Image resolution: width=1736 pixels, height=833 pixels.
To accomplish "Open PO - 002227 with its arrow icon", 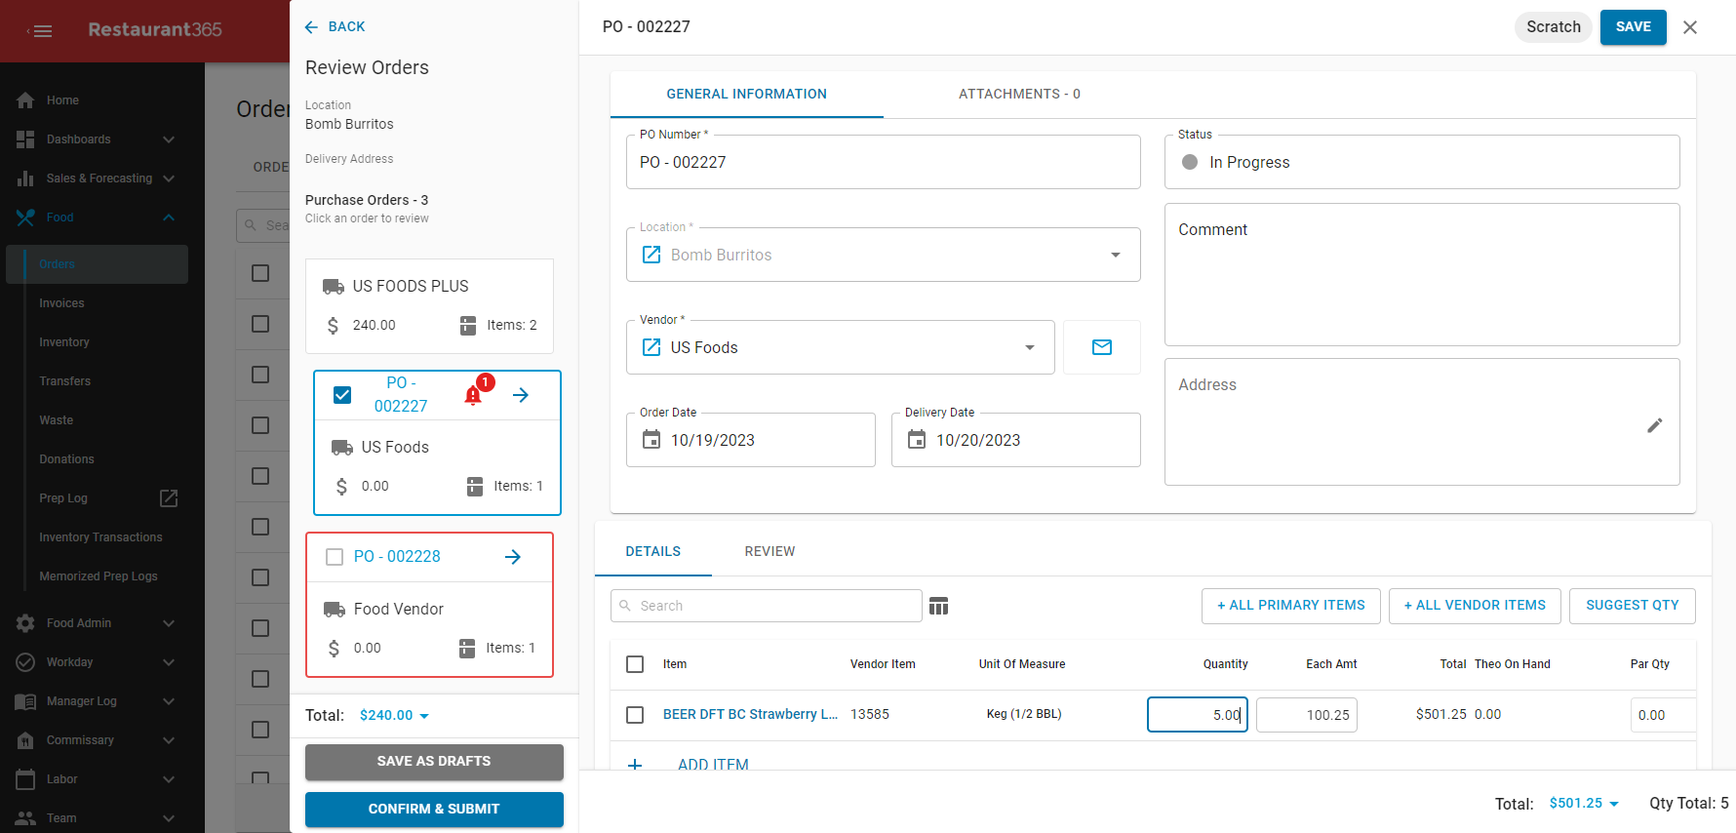I will pyautogui.click(x=521, y=395).
